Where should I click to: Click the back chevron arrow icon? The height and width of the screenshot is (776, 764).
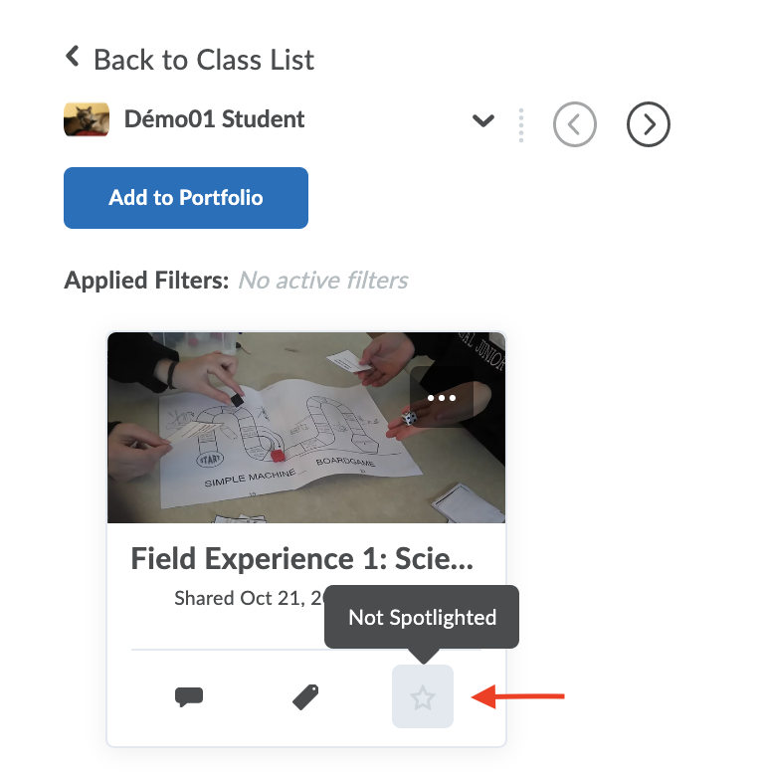pyautogui.click(x=72, y=57)
